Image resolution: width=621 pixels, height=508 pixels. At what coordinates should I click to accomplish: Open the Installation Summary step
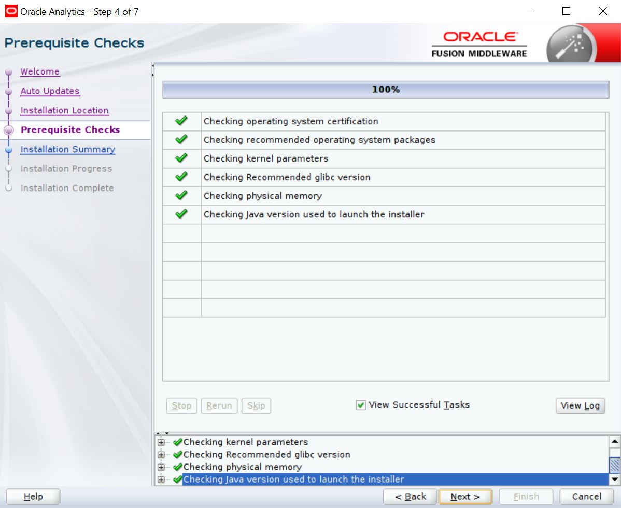(68, 149)
